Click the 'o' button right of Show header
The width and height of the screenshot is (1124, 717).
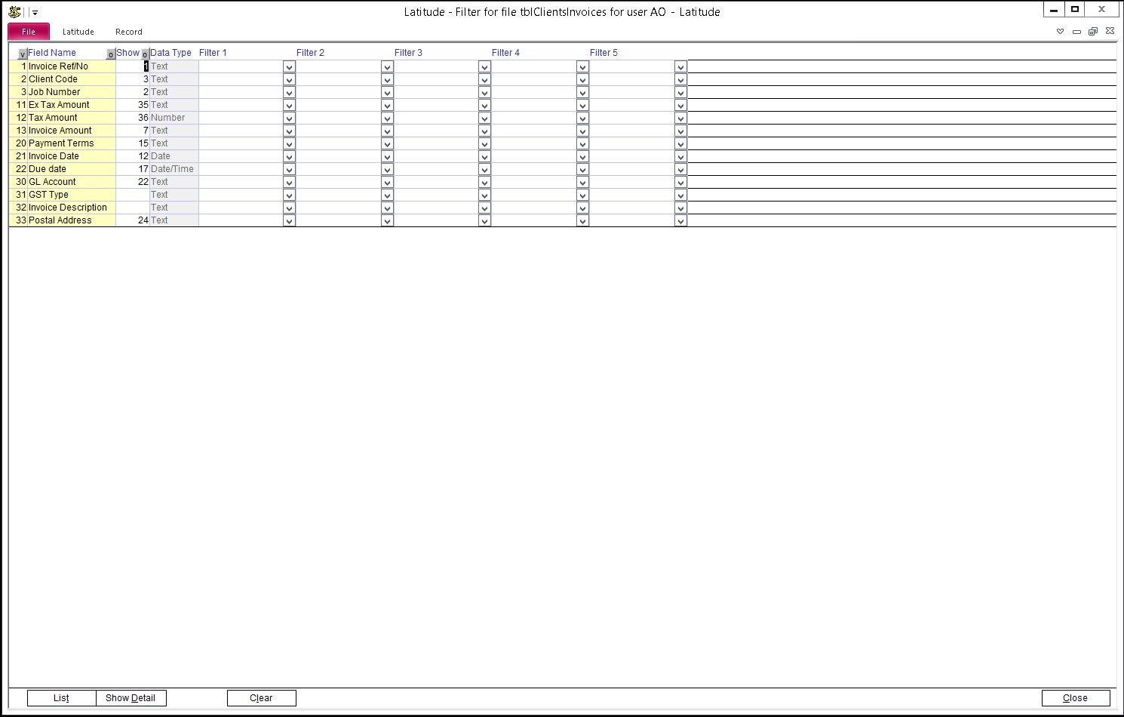145,54
